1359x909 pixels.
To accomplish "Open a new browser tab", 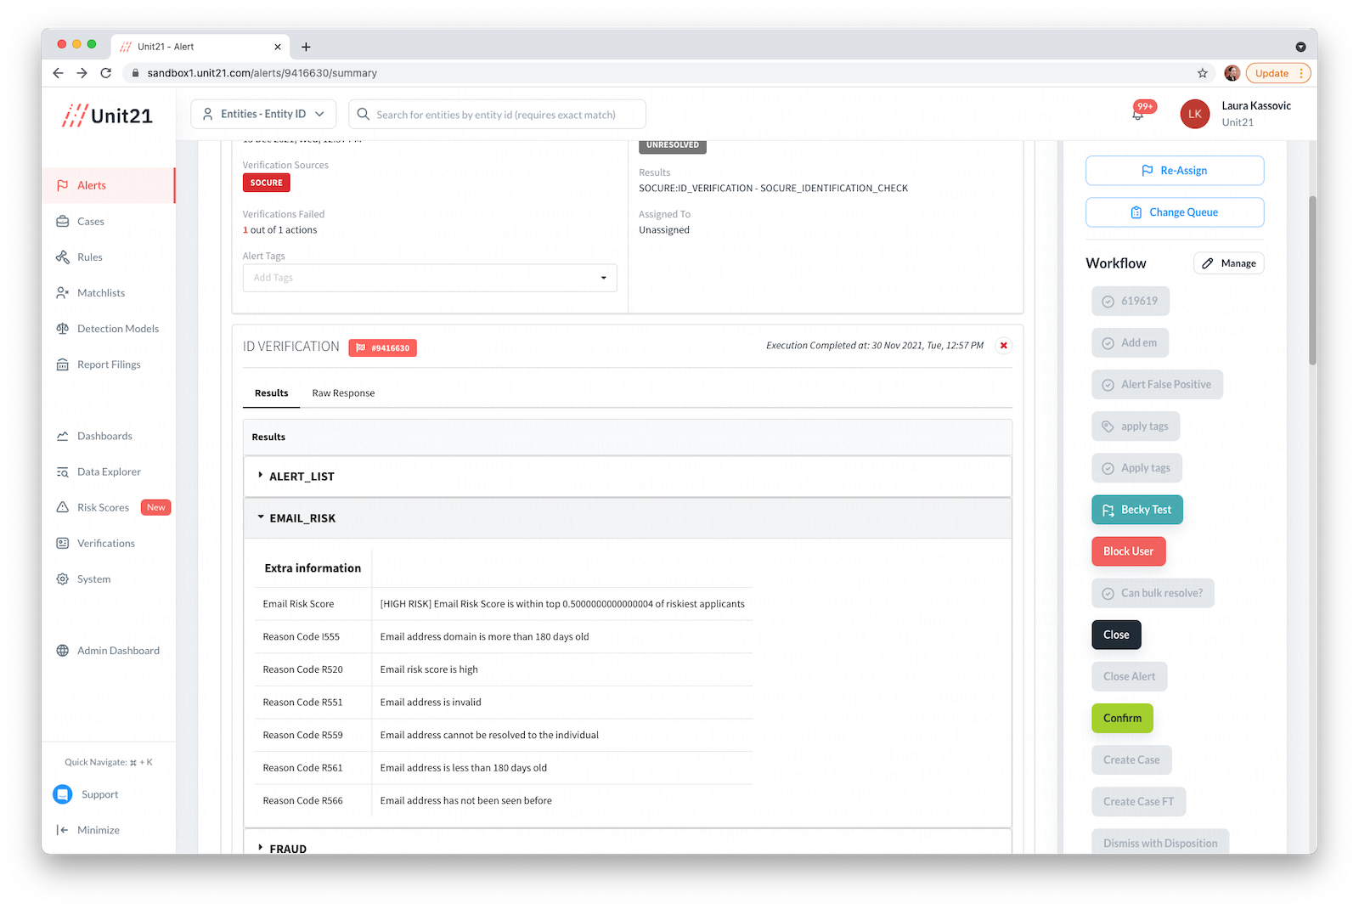I will [x=306, y=47].
